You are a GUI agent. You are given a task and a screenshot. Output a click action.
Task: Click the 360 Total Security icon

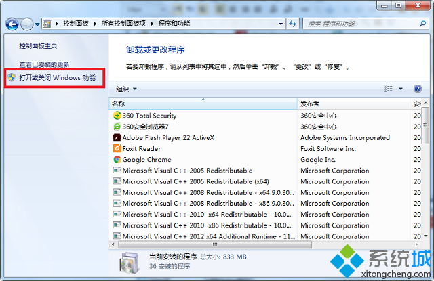pyautogui.click(x=117, y=115)
